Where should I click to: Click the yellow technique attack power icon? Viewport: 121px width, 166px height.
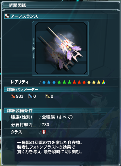(48, 96)
